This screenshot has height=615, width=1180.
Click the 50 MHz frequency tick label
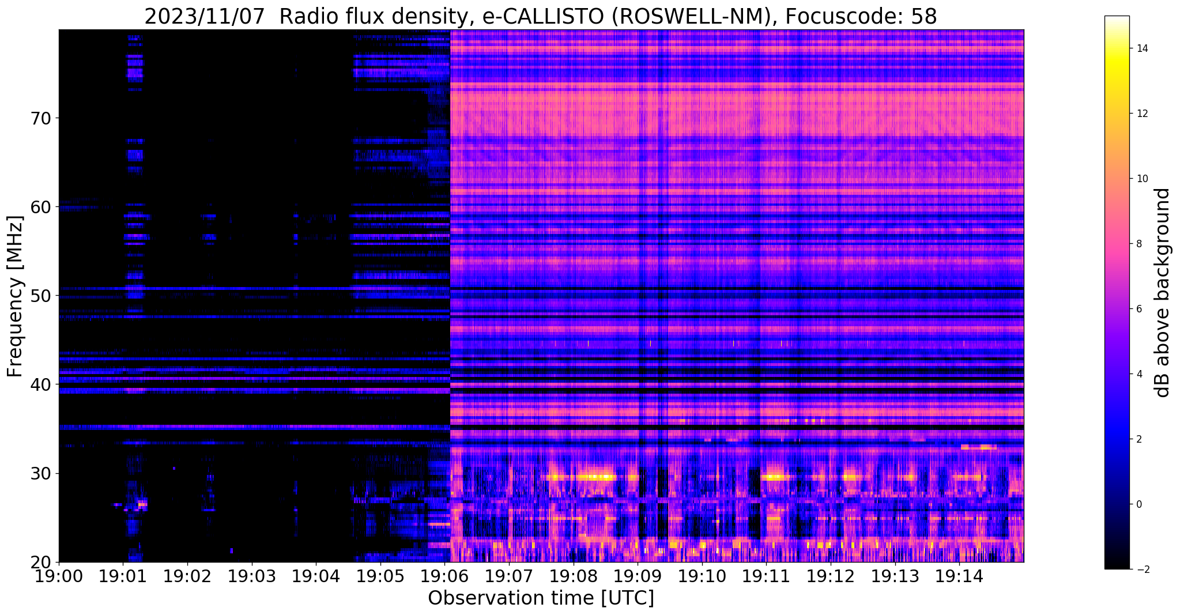tap(40, 295)
